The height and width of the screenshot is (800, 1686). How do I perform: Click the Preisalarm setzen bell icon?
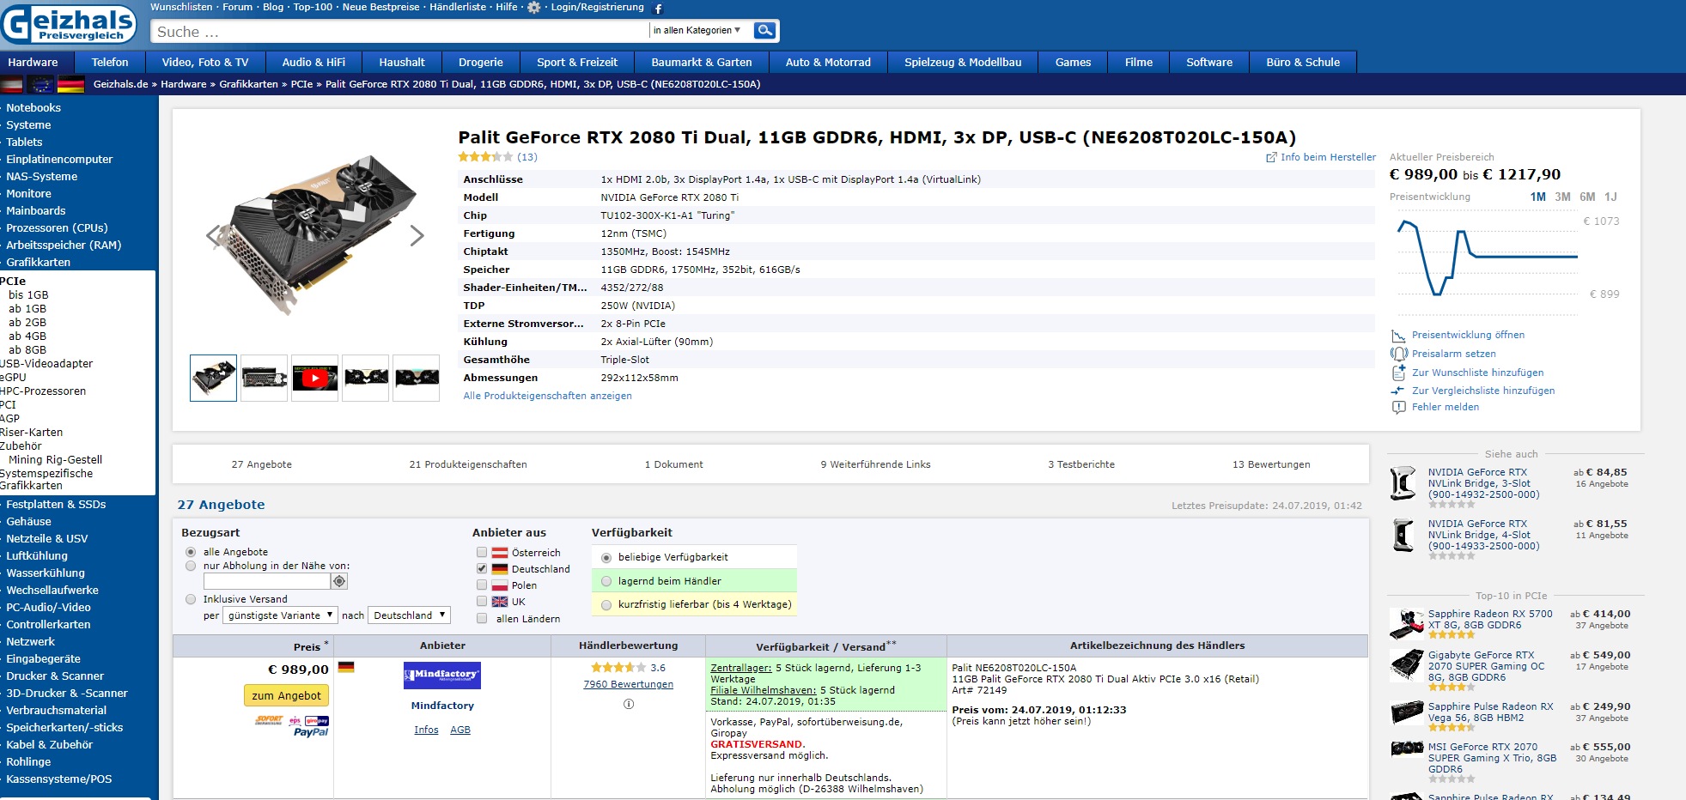(x=1398, y=354)
